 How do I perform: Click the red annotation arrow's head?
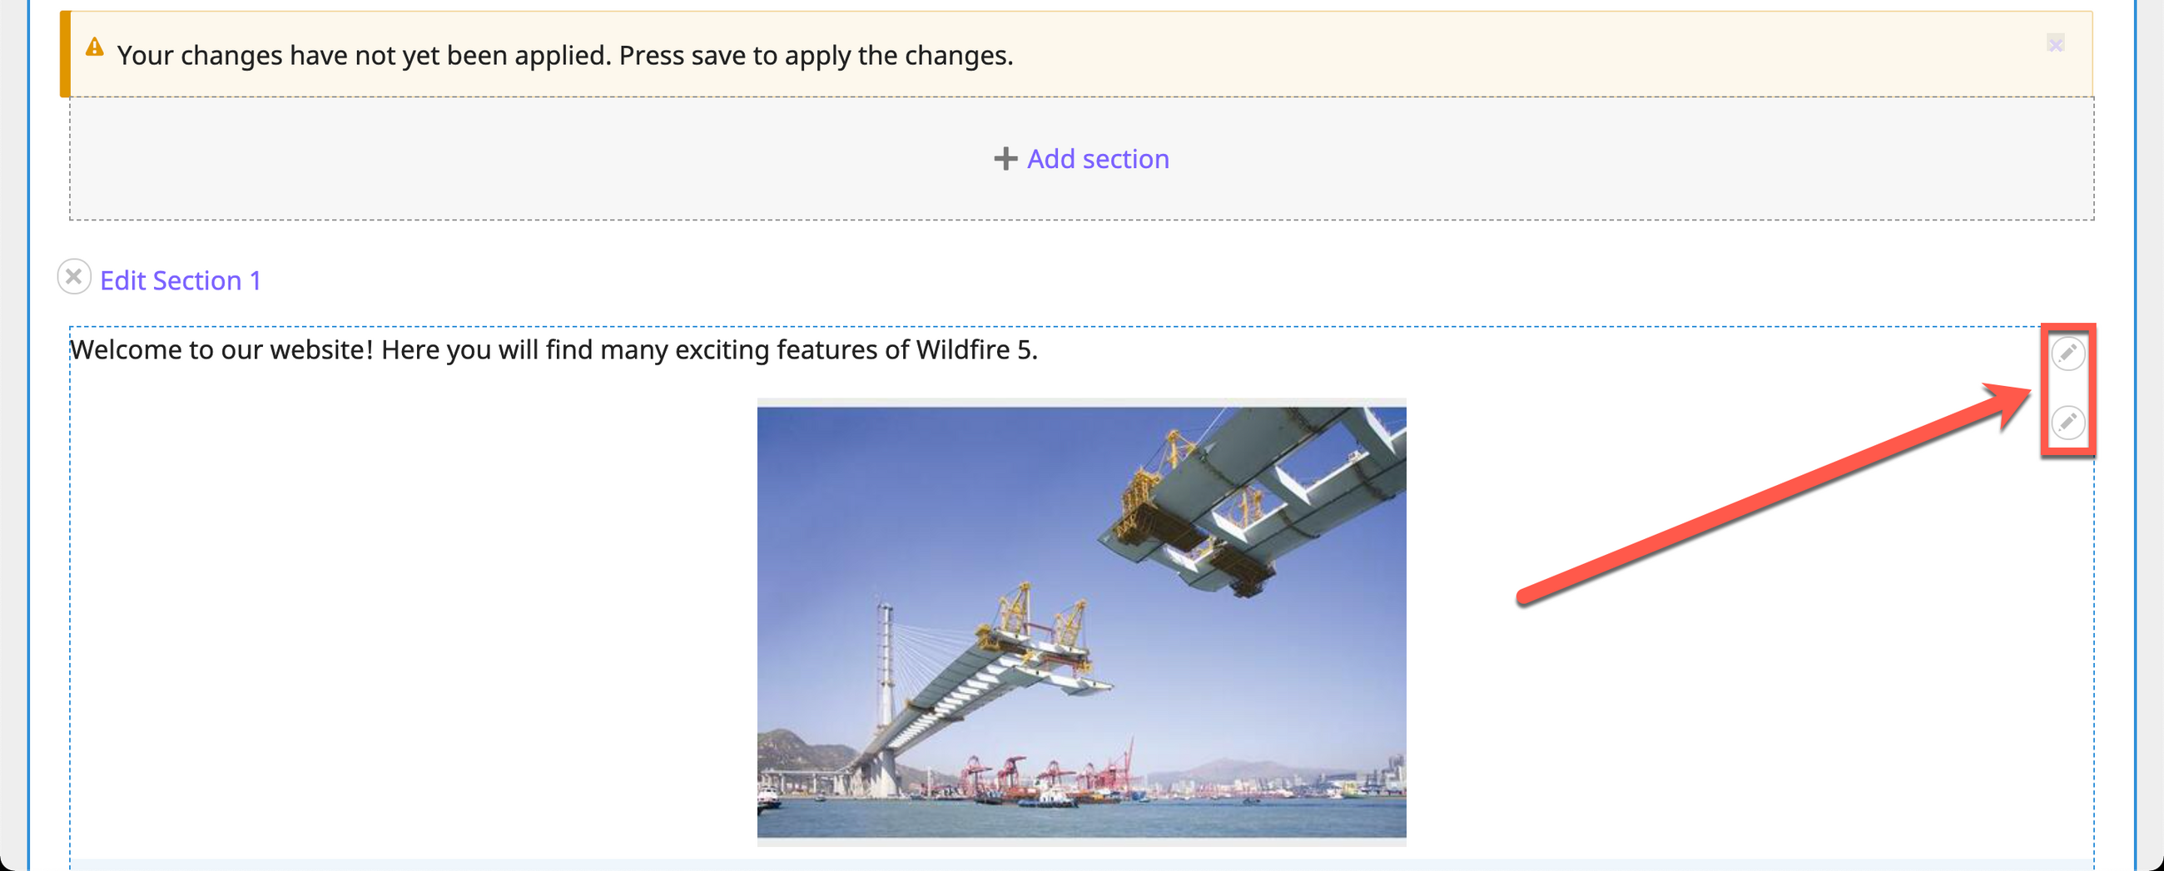[x=2012, y=402]
